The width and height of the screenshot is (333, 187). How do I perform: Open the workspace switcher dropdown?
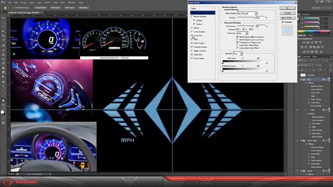click(x=321, y=8)
